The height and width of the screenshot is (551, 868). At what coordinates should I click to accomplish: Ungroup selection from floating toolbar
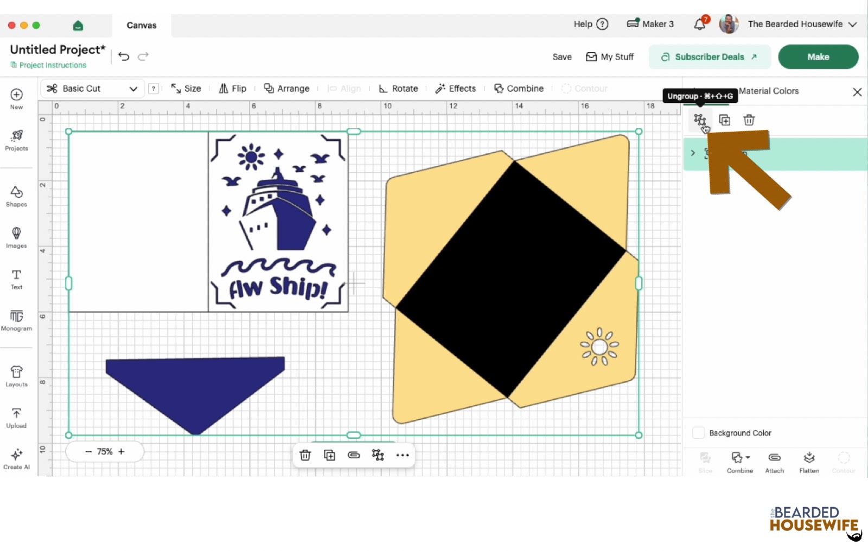[378, 455]
